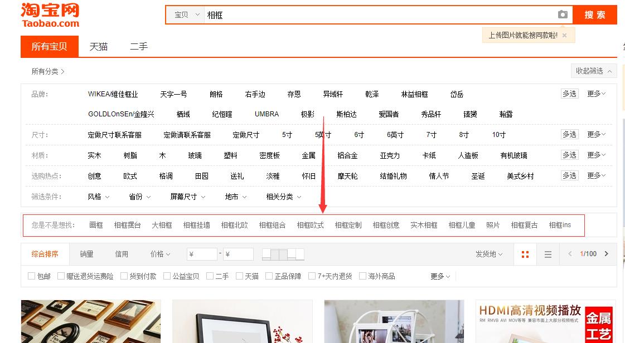
Task: Switch to the 天猫 tab
Action: pos(98,47)
